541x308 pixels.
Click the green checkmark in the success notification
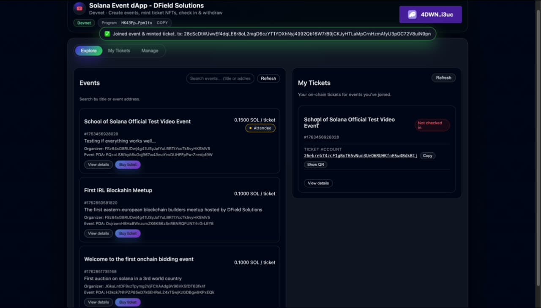107,34
